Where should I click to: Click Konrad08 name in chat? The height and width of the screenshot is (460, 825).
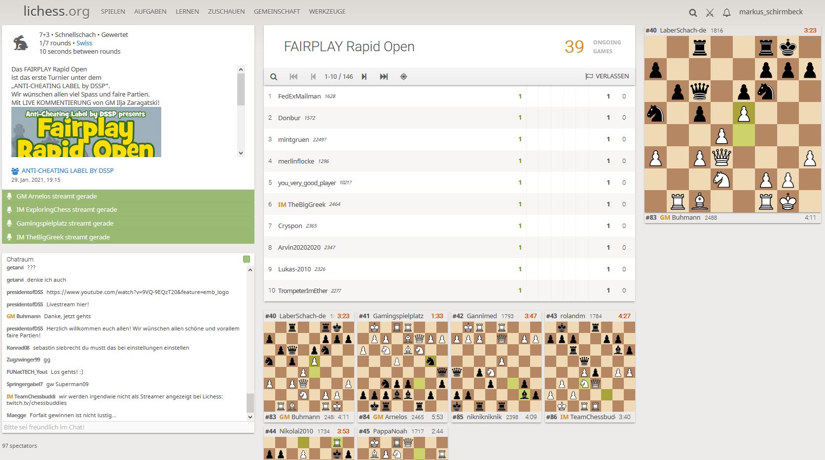pyautogui.click(x=18, y=348)
